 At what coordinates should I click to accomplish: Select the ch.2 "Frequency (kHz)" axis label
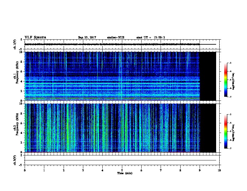17,124
